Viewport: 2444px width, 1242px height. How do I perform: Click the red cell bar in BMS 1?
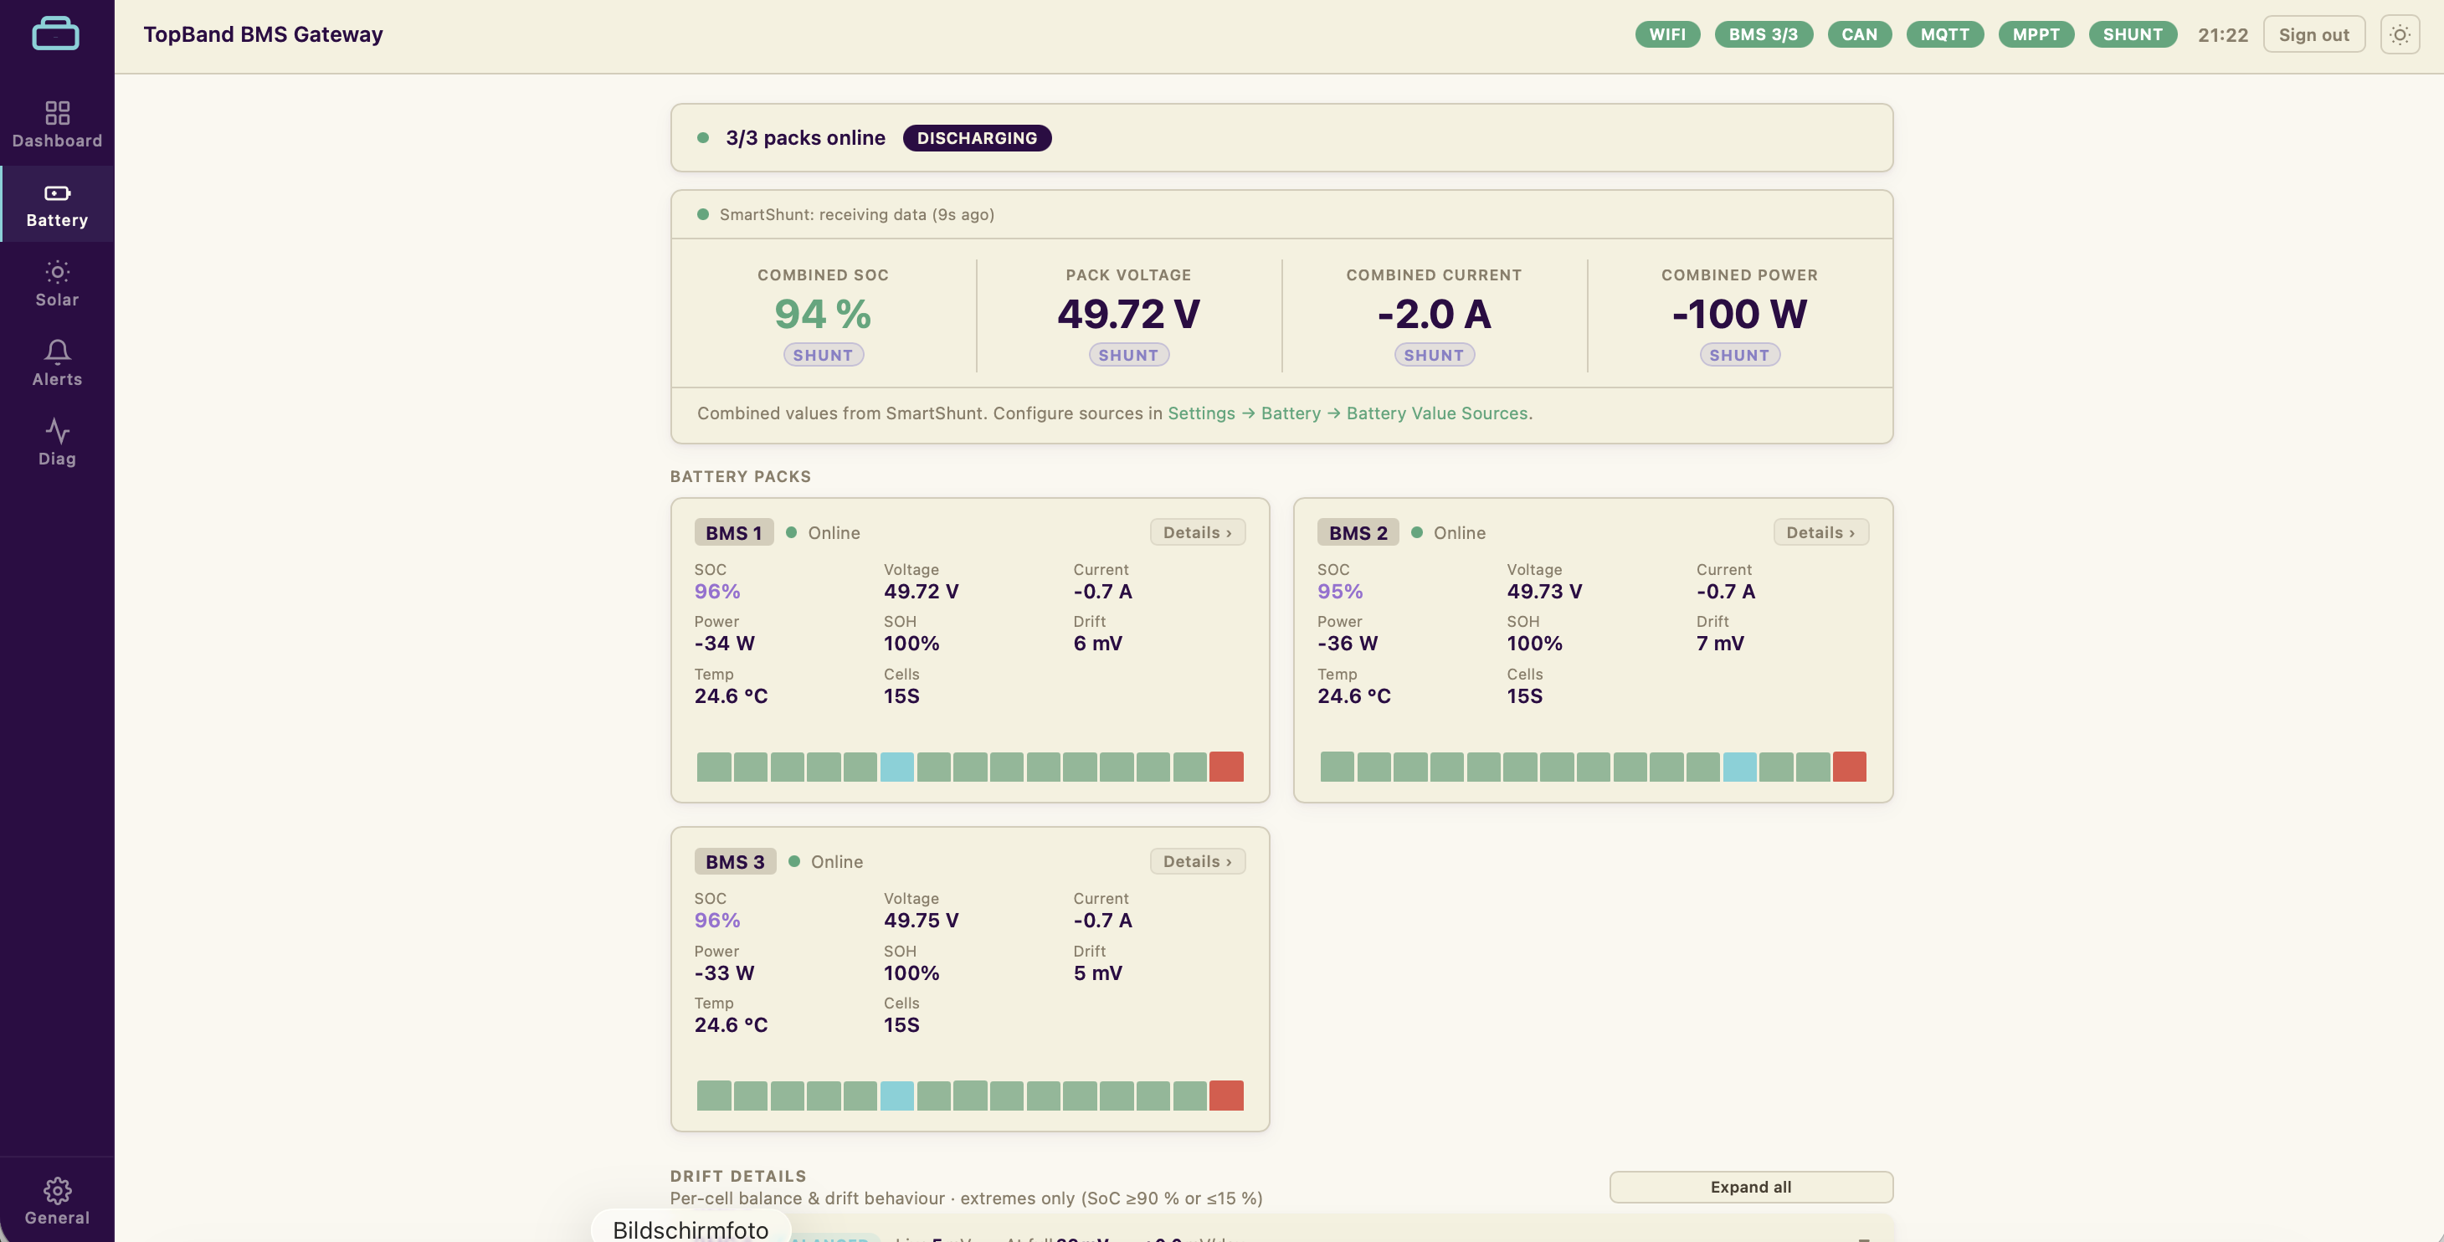coord(1226,767)
